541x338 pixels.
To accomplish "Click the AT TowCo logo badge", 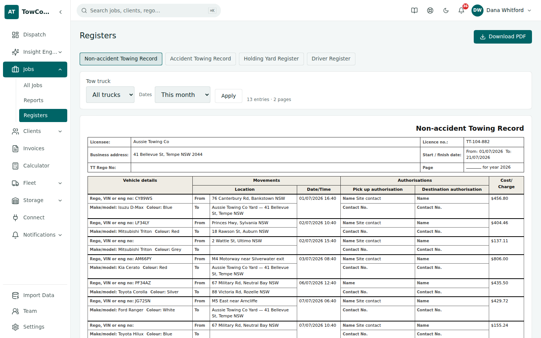I will 12,12.
